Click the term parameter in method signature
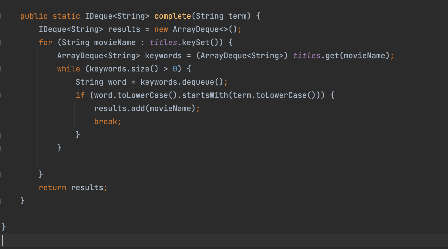Screen dimensions: 448x249 (237, 16)
